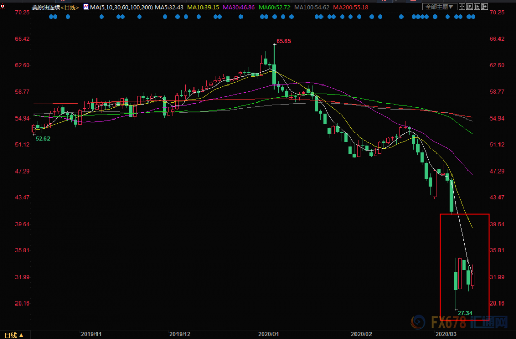Click the MA indicator chart icon
Viewport: 516px width, 339px height.
click(x=86, y=7)
